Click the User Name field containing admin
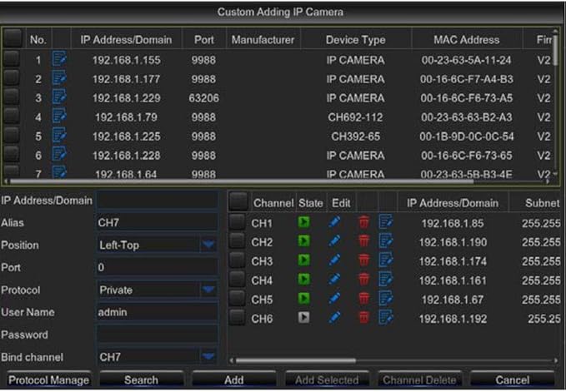The image size is (566, 392). (157, 312)
